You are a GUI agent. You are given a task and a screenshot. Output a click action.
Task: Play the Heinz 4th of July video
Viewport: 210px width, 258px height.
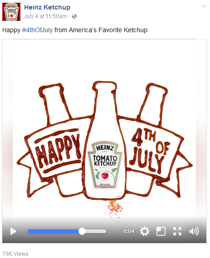pos(13,231)
